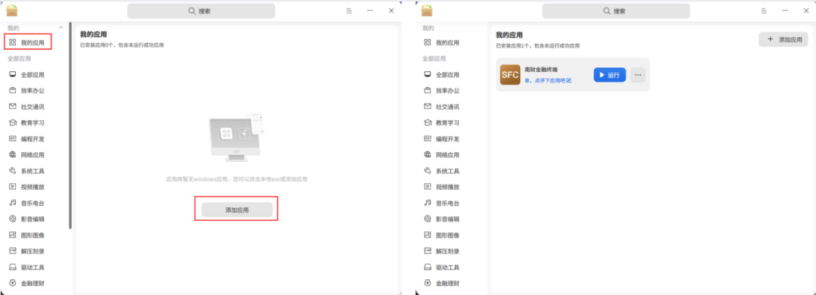Click 添加应用 button at top right window
Screen dimensions: 816x295
(784, 39)
